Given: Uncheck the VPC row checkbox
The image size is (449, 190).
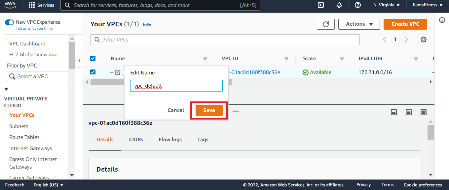Looking at the screenshot, I should coord(93,72).
